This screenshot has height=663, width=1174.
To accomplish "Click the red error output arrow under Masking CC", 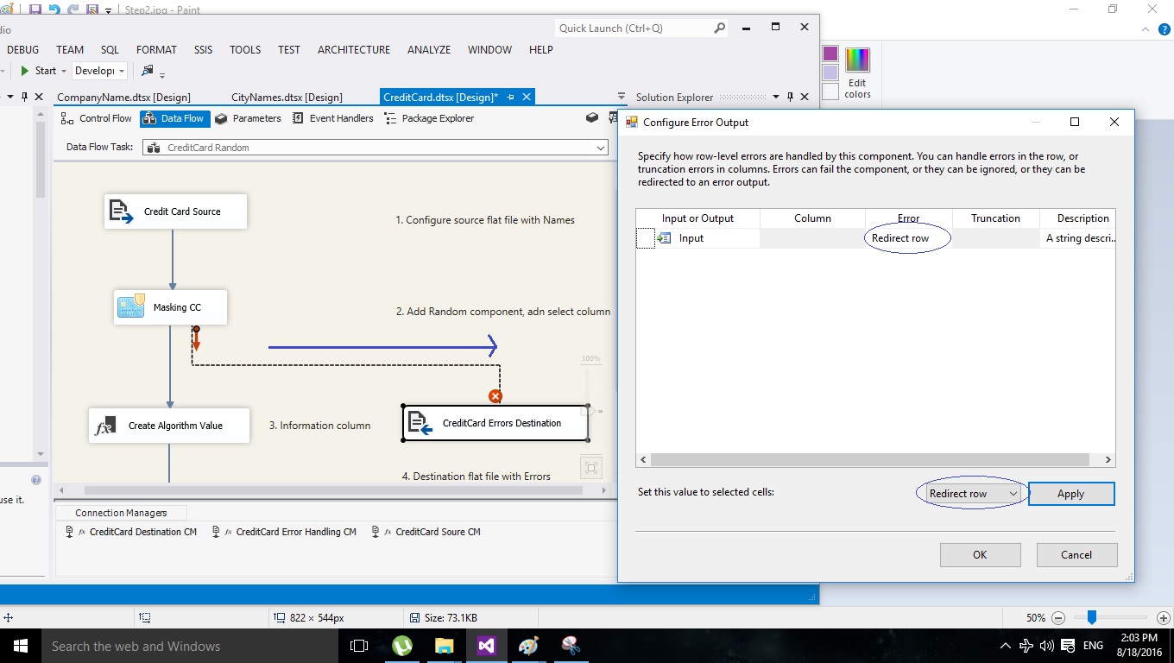I will [x=196, y=338].
